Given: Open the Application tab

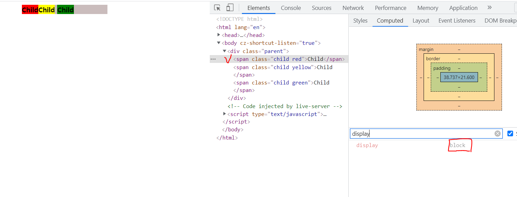Looking at the screenshot, I should point(463,8).
